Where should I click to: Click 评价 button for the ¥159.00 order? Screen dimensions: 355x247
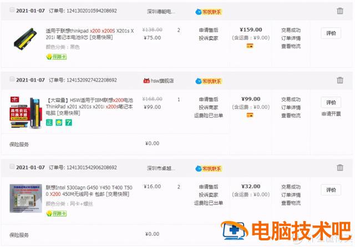point(331,33)
